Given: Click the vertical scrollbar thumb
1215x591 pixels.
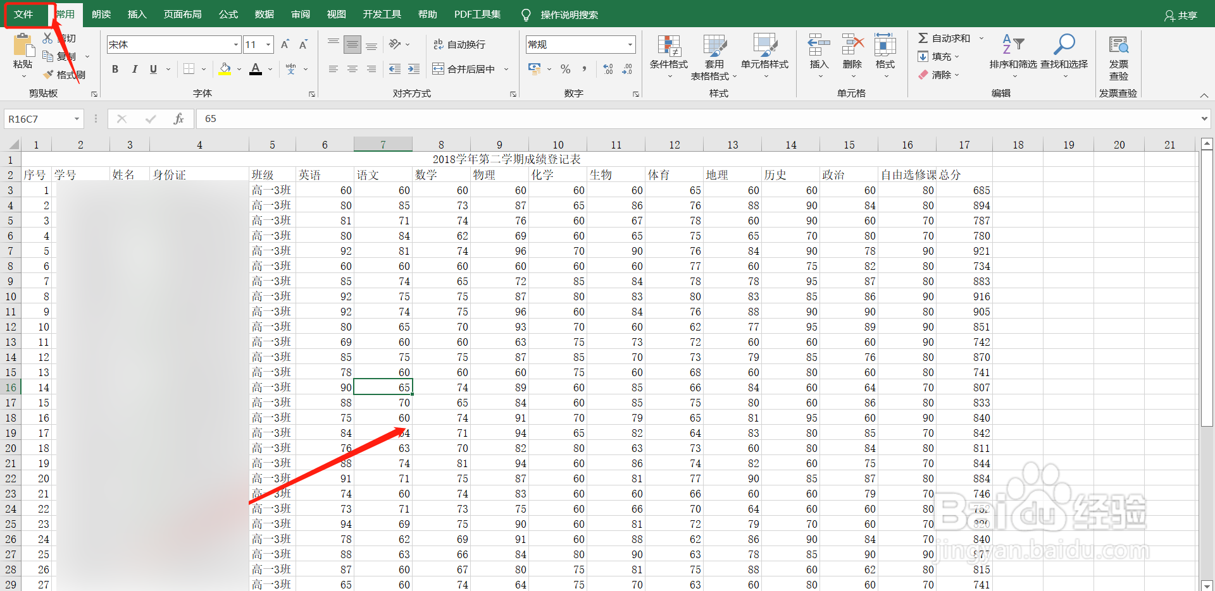Looking at the screenshot, I should coord(1206,289).
